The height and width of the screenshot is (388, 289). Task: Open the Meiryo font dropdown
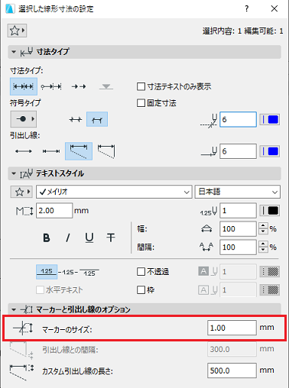coord(114,192)
